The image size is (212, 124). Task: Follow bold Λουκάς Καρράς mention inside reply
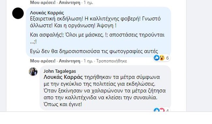click(x=63, y=77)
